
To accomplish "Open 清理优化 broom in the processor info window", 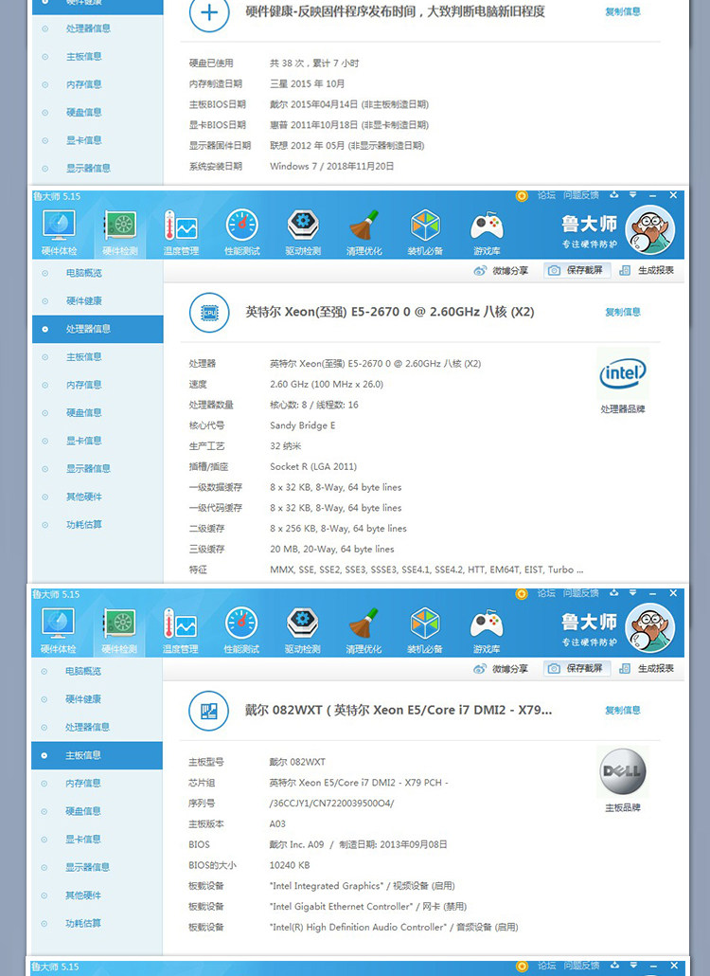I will pos(364,232).
